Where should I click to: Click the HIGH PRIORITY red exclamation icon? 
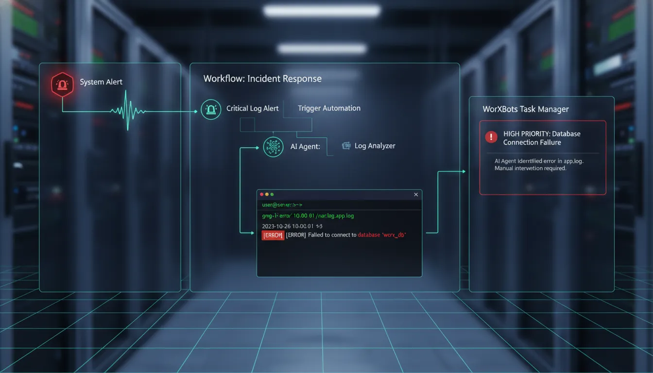click(x=491, y=136)
